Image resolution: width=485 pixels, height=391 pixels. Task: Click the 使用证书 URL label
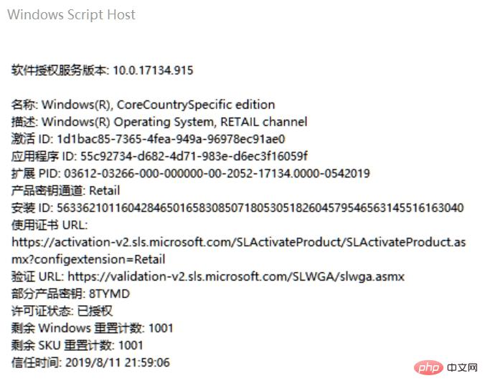50,225
